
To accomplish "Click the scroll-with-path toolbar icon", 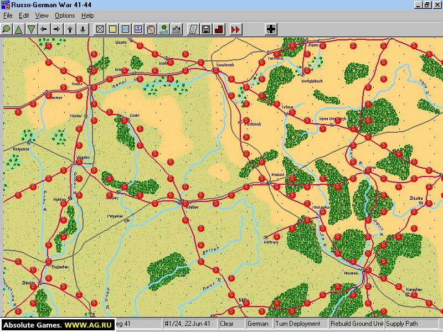I will tap(151, 29).
